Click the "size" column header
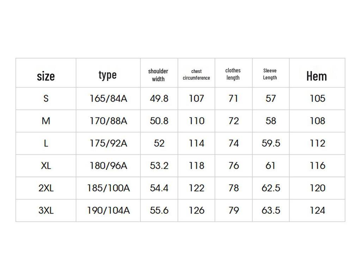Image resolution: width=361 pixels, height=271 pixels. [x=46, y=76]
